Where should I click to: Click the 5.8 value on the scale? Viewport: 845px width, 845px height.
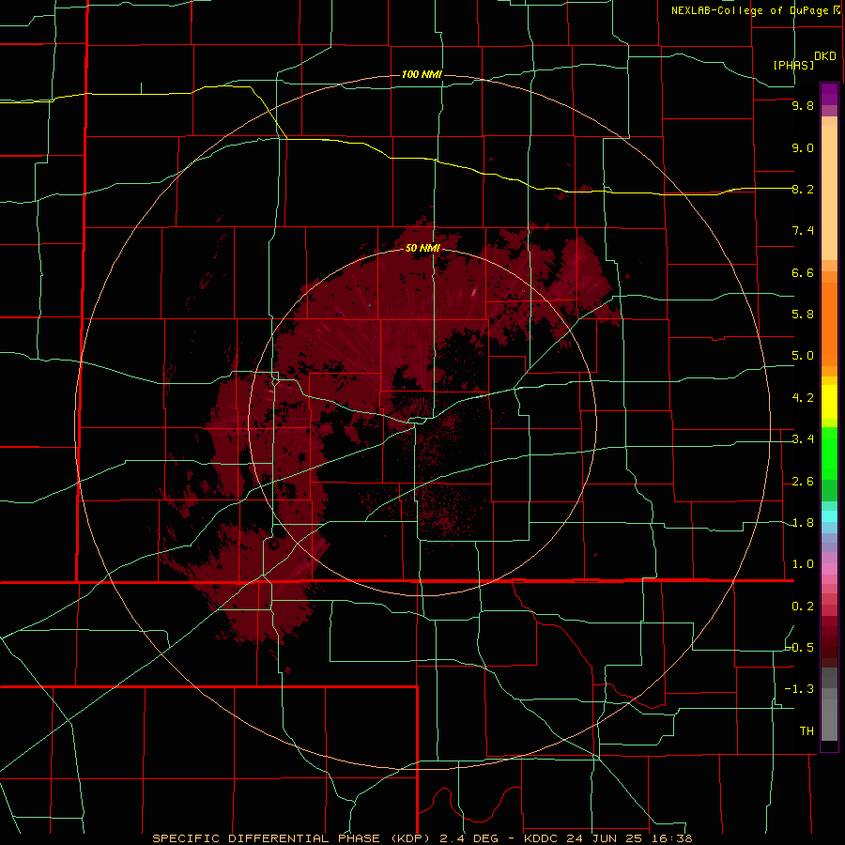point(803,315)
